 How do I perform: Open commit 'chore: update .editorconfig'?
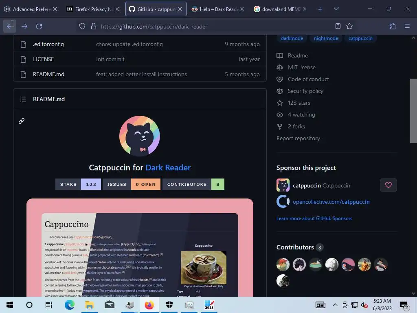pos(129,44)
